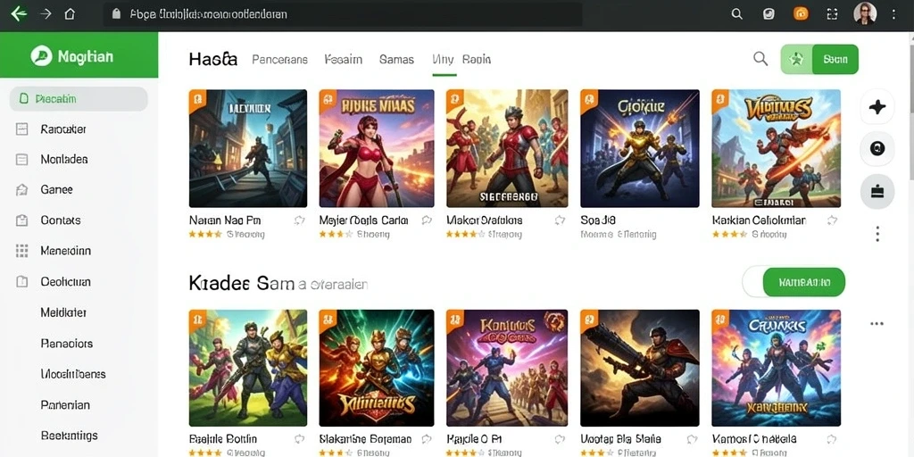Click the browser back arrow
Screen dimensions: 914x457
coord(19,14)
